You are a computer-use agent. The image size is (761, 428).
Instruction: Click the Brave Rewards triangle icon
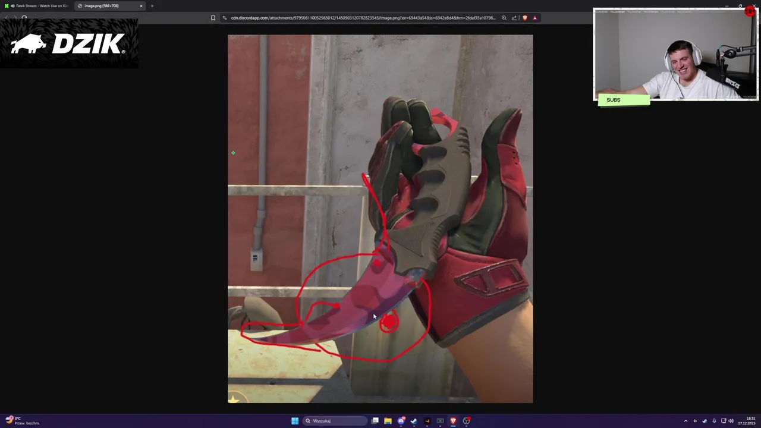(534, 18)
